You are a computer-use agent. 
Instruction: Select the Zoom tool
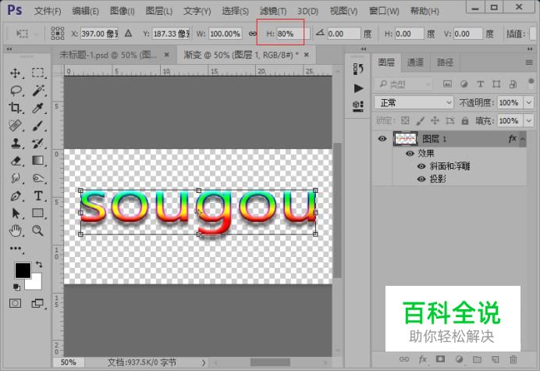[38, 230]
